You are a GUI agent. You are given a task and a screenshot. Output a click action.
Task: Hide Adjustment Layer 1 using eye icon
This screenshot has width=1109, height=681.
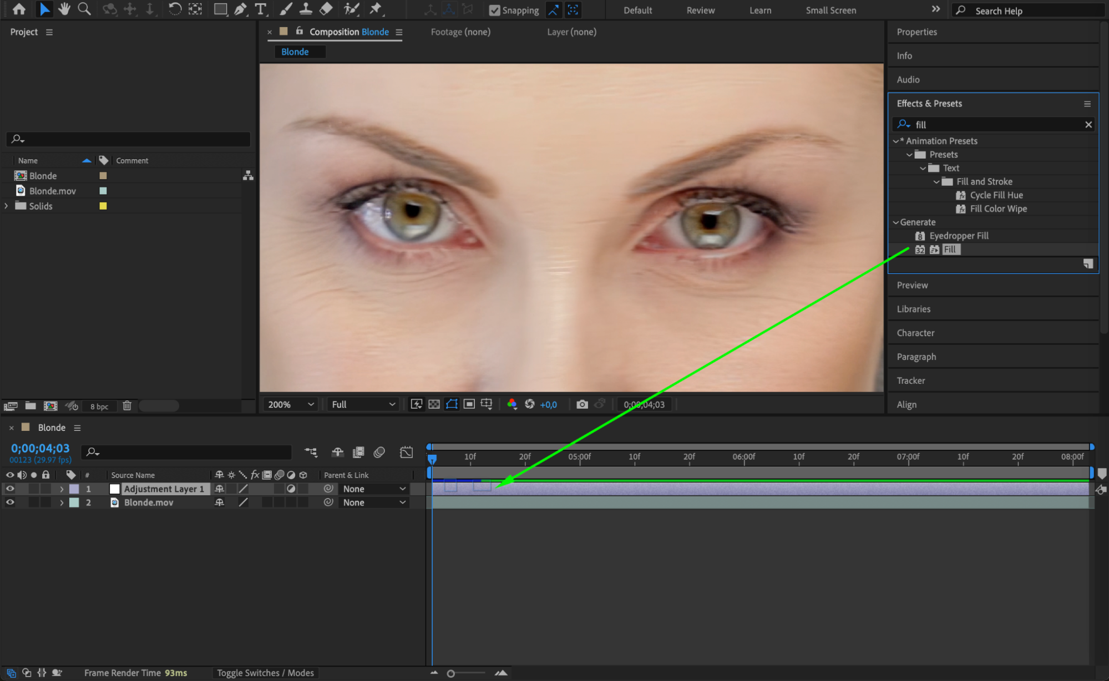coord(10,489)
